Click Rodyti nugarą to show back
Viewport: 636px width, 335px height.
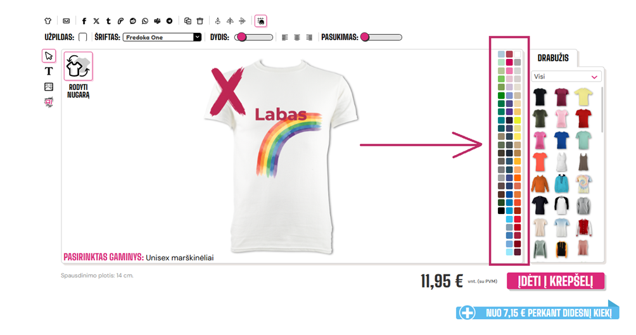(79, 75)
